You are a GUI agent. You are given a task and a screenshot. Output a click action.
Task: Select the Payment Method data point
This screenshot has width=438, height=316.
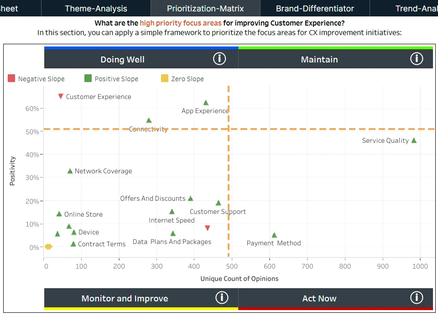274,234
